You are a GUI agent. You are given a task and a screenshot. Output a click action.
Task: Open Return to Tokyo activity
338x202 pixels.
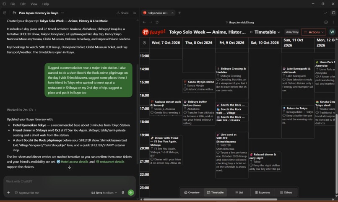pyautogui.click(x=298, y=122)
